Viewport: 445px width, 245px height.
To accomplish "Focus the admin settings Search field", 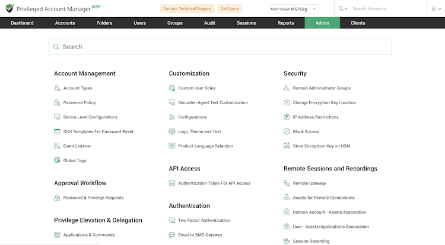I will click(220, 47).
